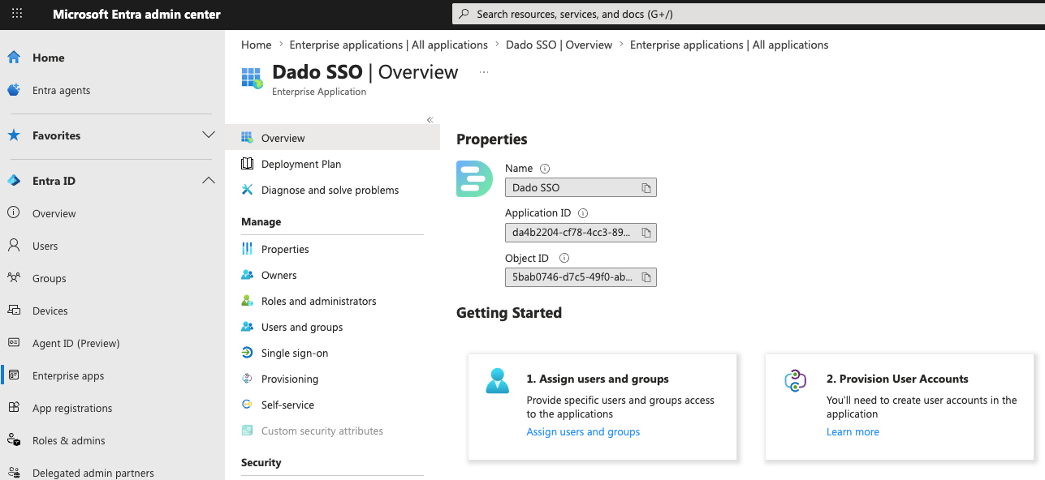Click the Roles & admins icon
1045x480 pixels.
point(14,440)
